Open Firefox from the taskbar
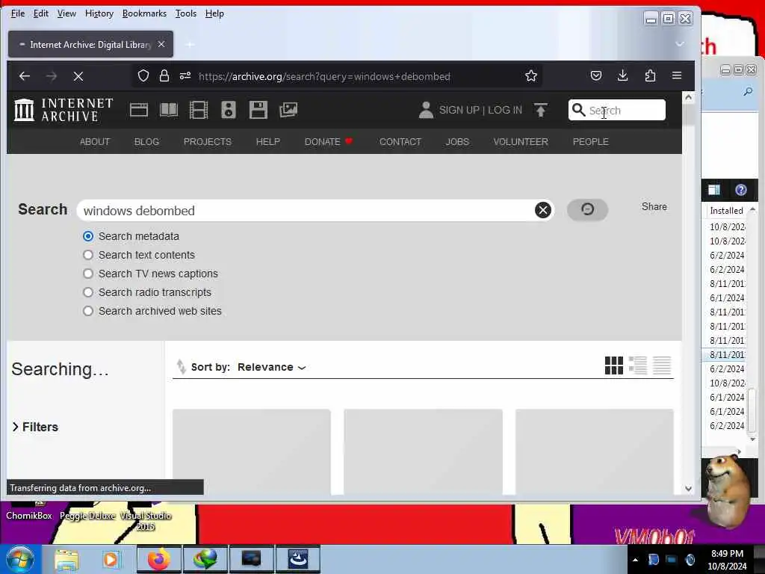Image resolution: width=765 pixels, height=574 pixels. pyautogui.click(x=158, y=559)
